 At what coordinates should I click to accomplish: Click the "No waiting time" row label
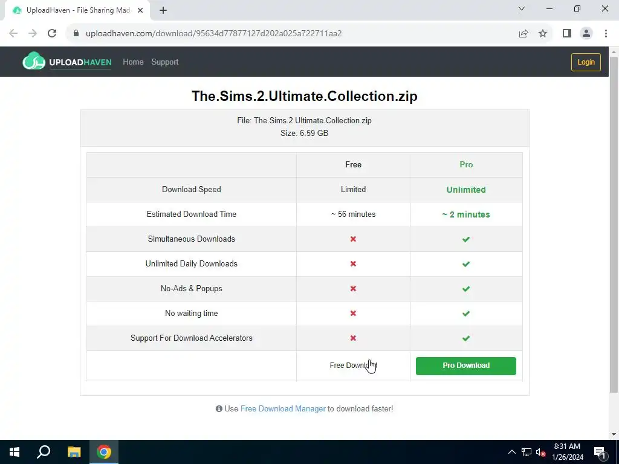pos(192,314)
